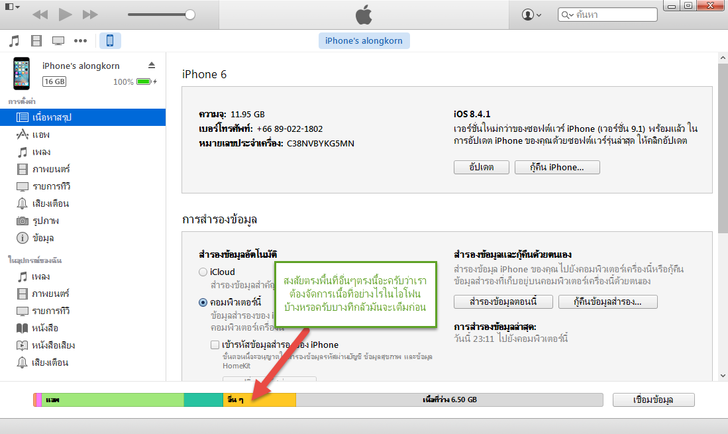Click the iPhone device thumbnail image
728x434 pixels.
(21, 74)
